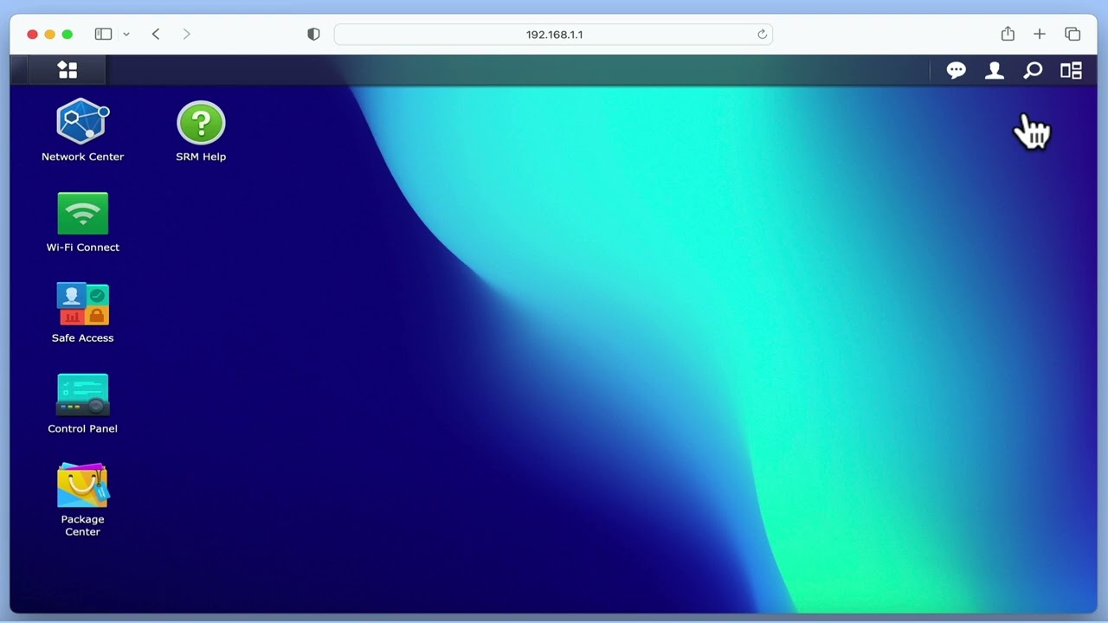Open the widgets panel icon
The width and height of the screenshot is (1108, 623).
click(1072, 71)
